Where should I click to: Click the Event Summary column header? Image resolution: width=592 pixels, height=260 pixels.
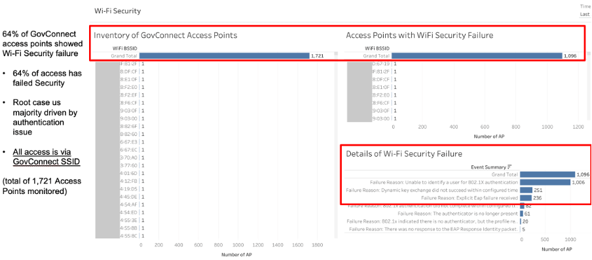point(488,167)
